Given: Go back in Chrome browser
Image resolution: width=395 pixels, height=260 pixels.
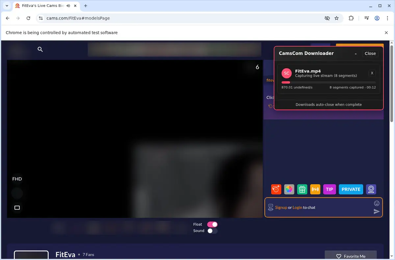Looking at the screenshot, I should [8, 18].
